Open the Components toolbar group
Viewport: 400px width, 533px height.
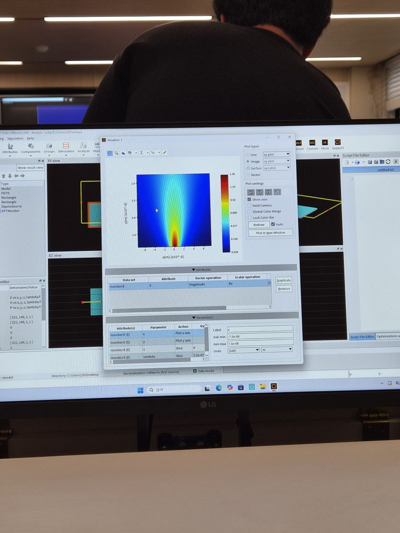pos(31,148)
